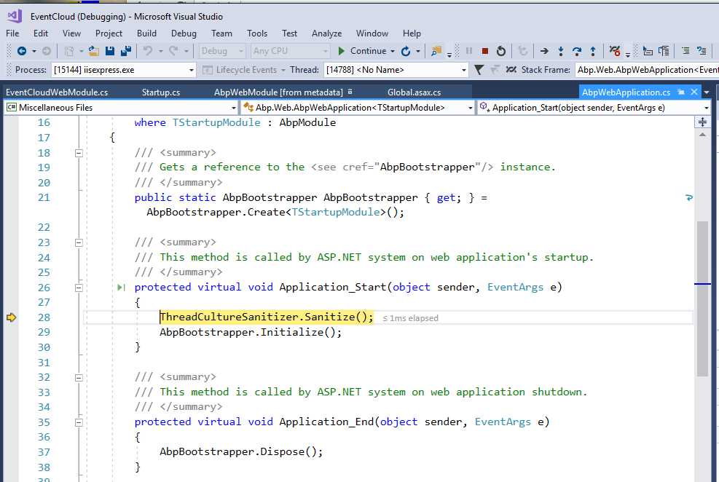Viewport: 719px width, 482px height.
Task: Click the Step Out icon
Action: tap(593, 51)
